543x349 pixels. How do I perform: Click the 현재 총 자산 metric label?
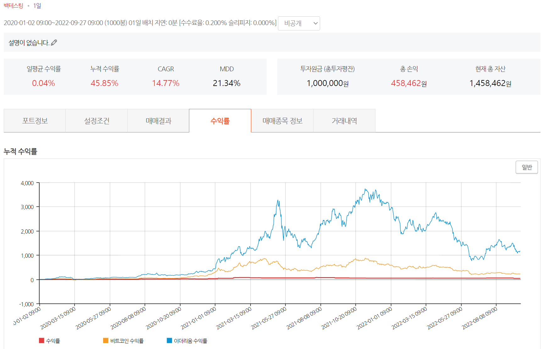(490, 69)
